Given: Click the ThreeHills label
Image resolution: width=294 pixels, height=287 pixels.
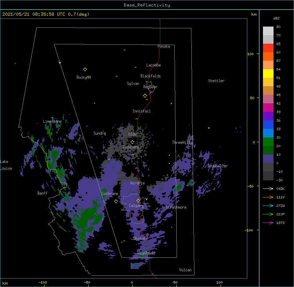Looking at the screenshot, I should (x=182, y=142).
